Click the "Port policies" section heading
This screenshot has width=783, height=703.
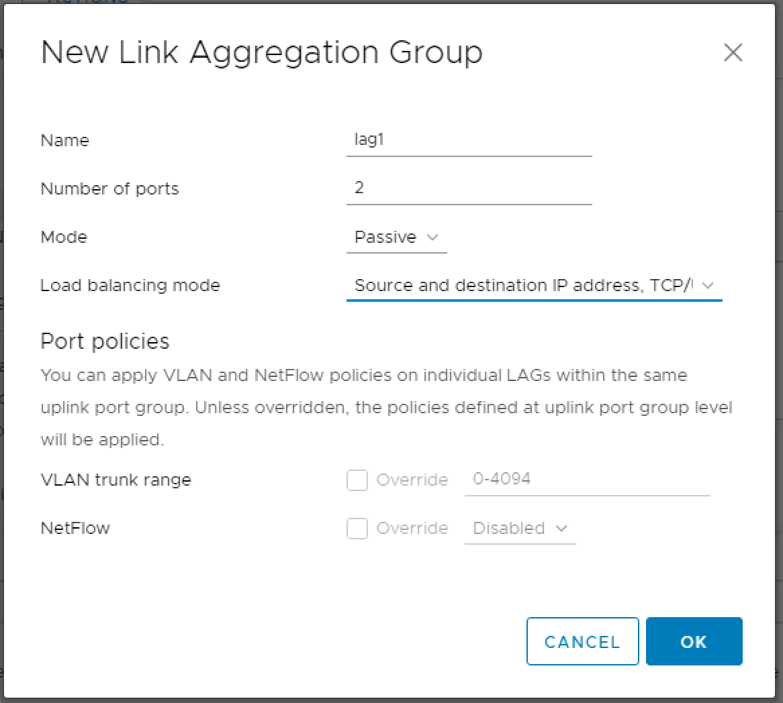pos(105,341)
